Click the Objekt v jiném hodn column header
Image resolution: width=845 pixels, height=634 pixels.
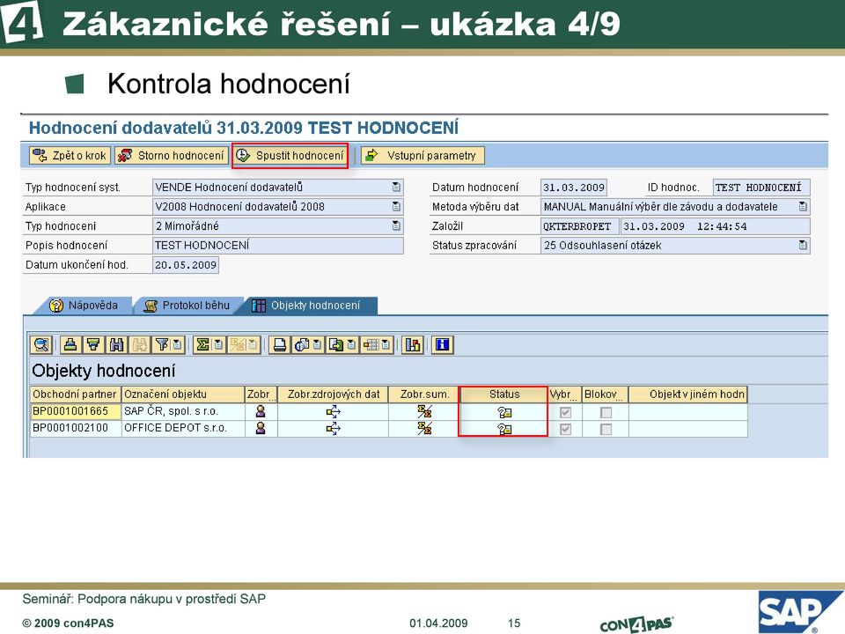tap(688, 394)
